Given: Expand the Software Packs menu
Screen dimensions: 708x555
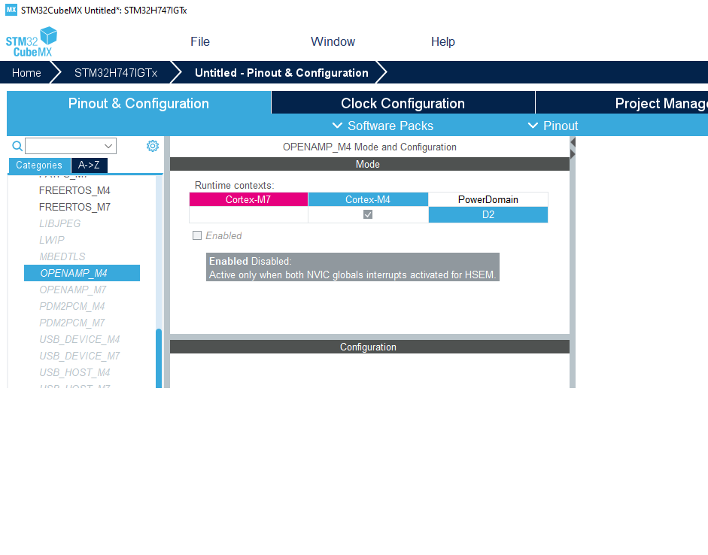Looking at the screenshot, I should point(382,126).
